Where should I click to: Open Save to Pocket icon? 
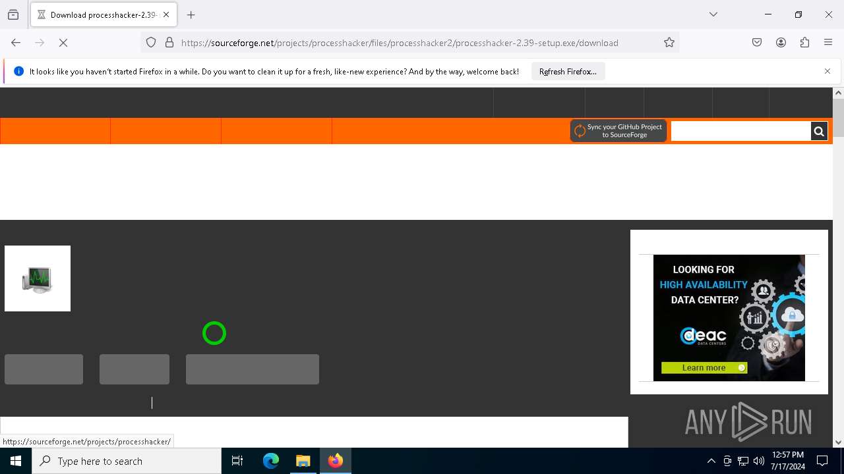click(x=757, y=43)
